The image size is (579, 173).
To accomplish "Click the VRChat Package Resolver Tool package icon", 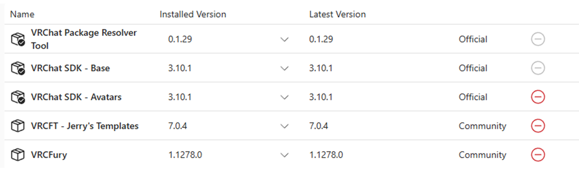I will point(17,39).
